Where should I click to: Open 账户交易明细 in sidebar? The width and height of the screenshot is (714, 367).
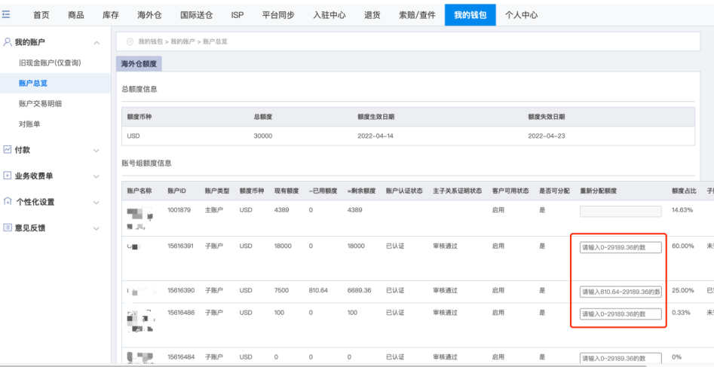(x=40, y=104)
